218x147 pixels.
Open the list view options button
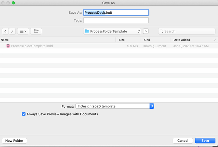23,31
